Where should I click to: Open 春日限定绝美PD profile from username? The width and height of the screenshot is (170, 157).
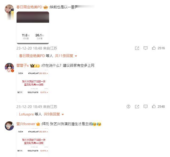point(29,7)
